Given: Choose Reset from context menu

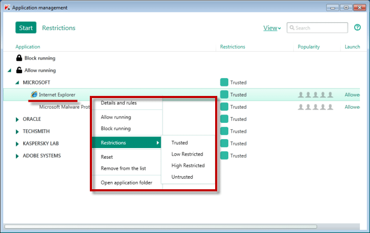Looking at the screenshot, I should tap(107, 157).
